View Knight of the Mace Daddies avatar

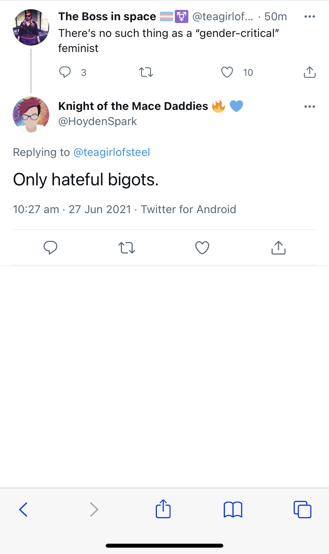[x=31, y=115]
